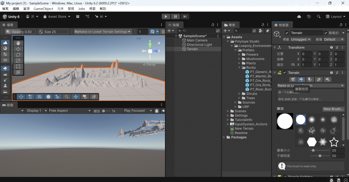The image size is (349, 182).
Task: Adjust the brush size slider
Action: tap(320, 150)
